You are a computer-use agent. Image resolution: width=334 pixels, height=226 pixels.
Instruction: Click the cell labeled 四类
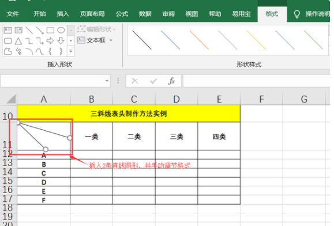219,137
